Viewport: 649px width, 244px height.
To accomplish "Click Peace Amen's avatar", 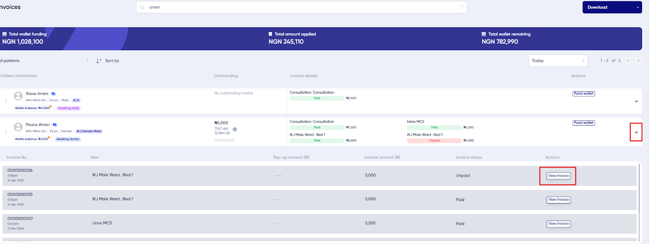I will 18,127.
